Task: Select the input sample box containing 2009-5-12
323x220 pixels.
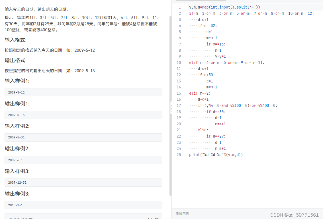Action: coord(83,92)
